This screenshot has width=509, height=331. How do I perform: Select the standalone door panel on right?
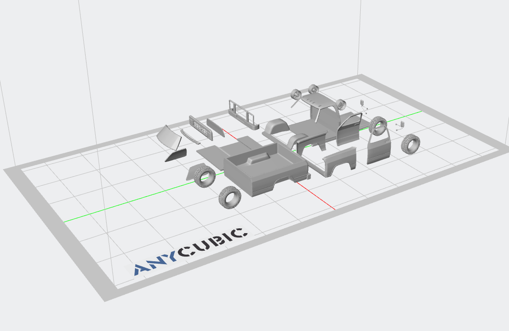point(379,148)
